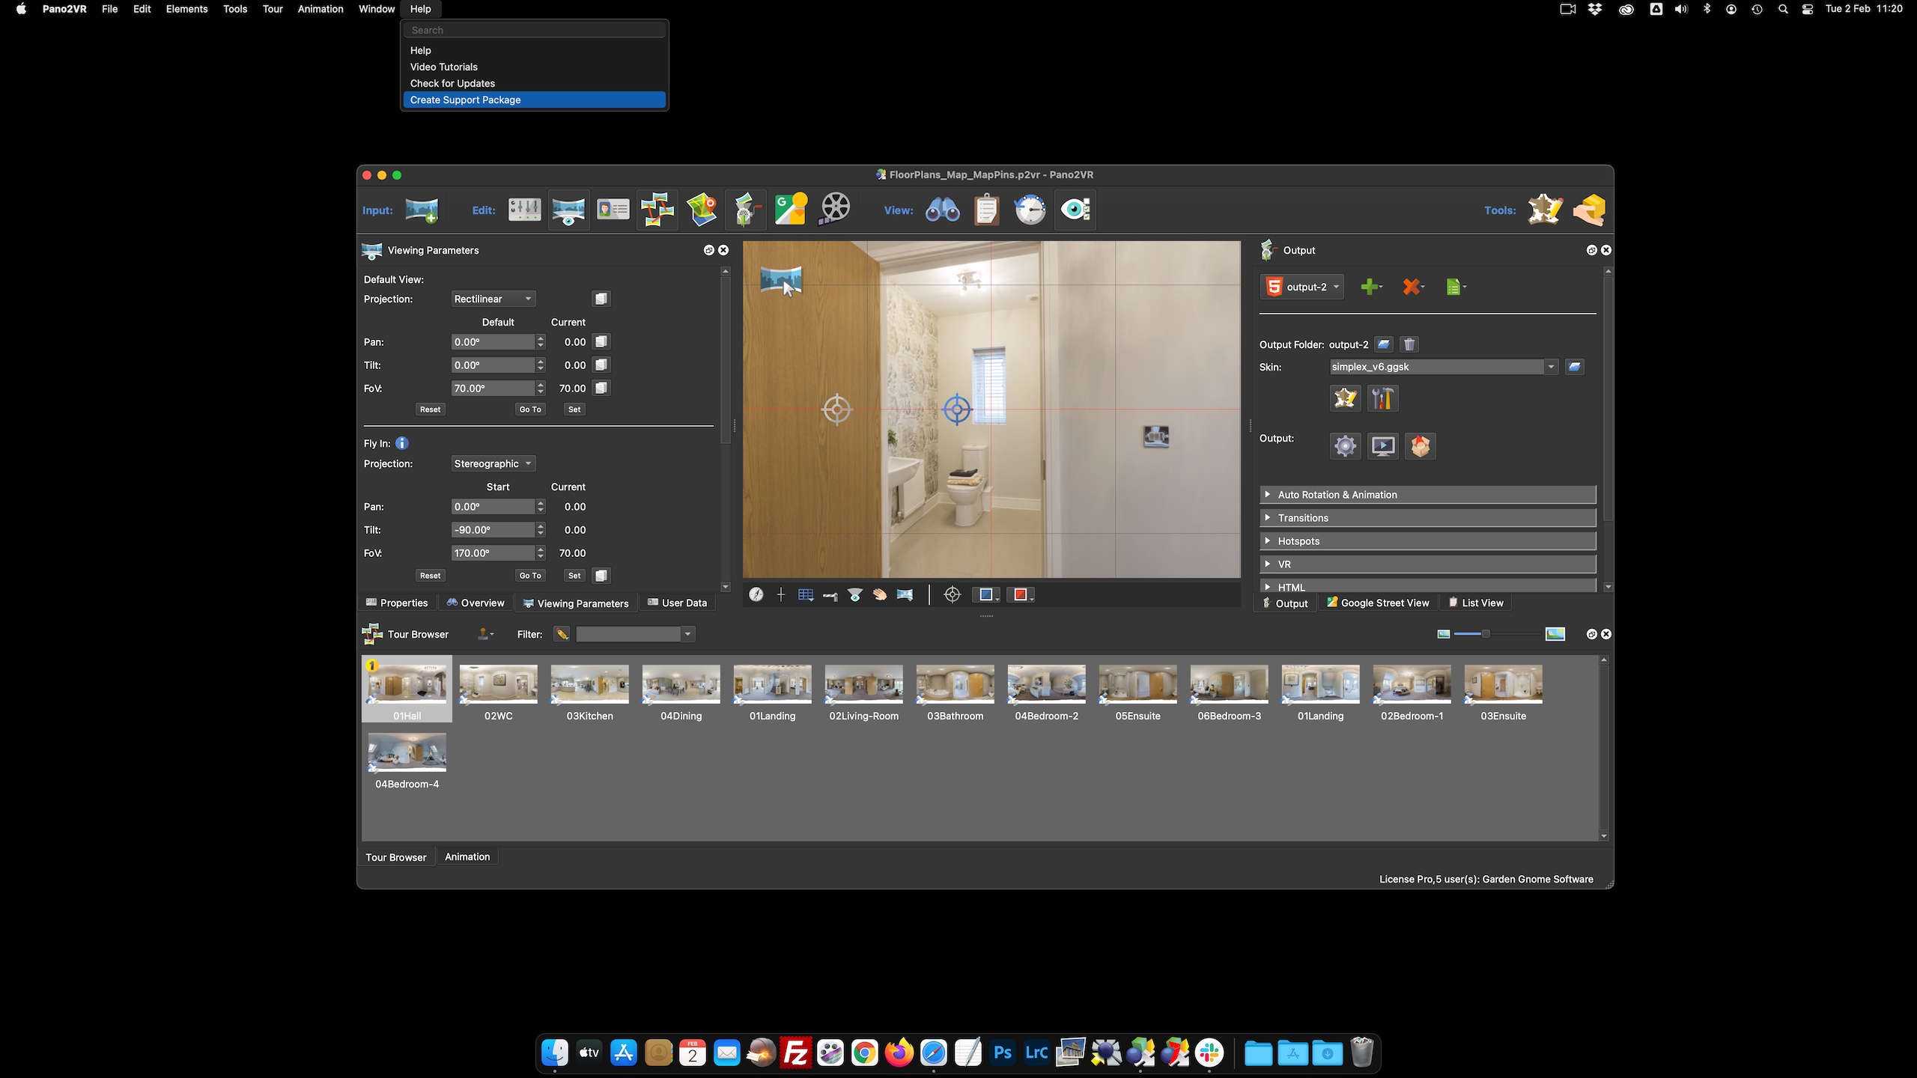Image resolution: width=1917 pixels, height=1078 pixels.
Task: Expand the Auto Rotation & Animation section
Action: pyautogui.click(x=1427, y=495)
